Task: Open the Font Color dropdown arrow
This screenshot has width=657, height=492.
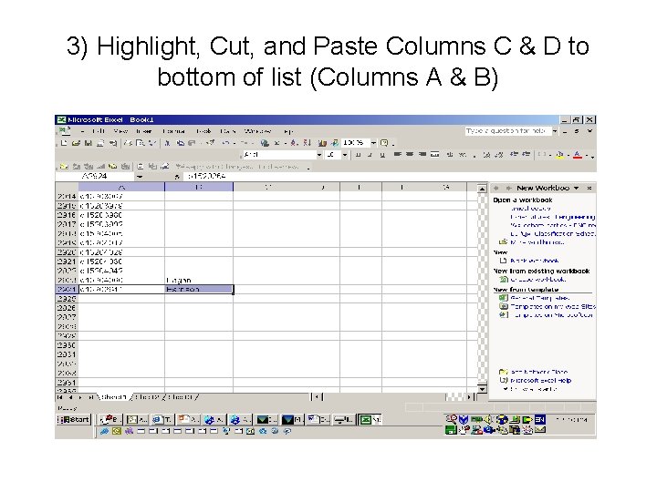Action: tap(587, 155)
